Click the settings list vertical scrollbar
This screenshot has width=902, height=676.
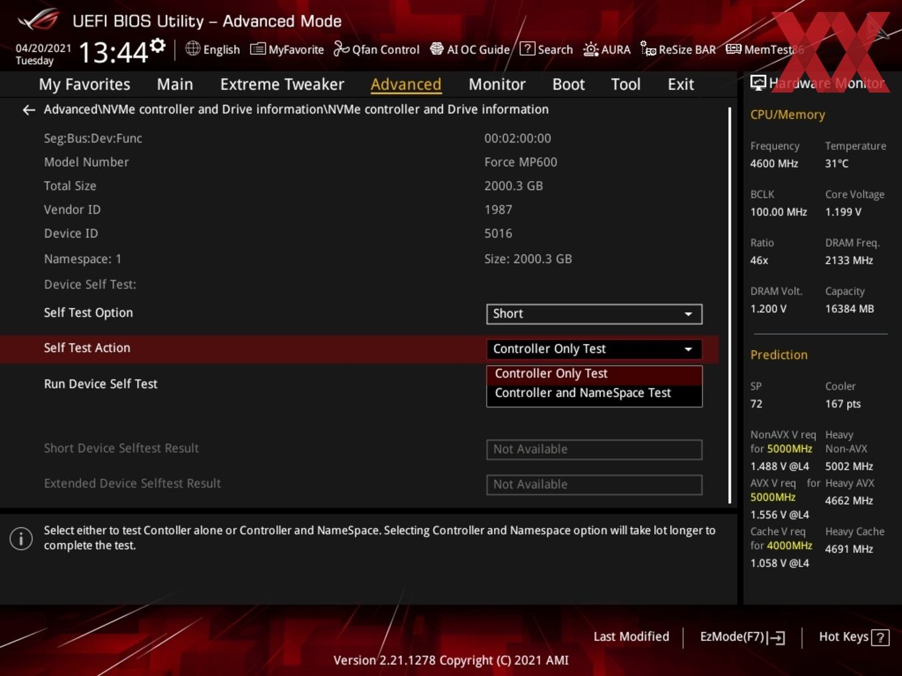(x=730, y=305)
